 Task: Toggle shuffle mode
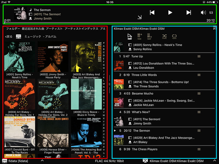click(x=164, y=36)
